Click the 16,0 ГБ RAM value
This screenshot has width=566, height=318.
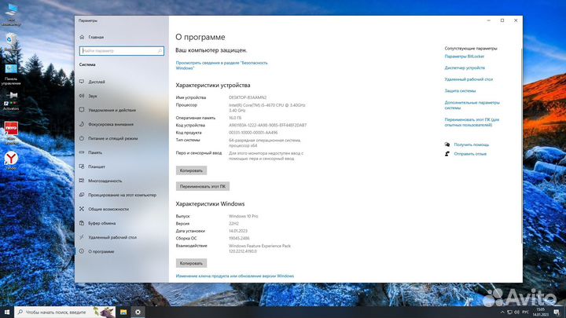pos(235,118)
